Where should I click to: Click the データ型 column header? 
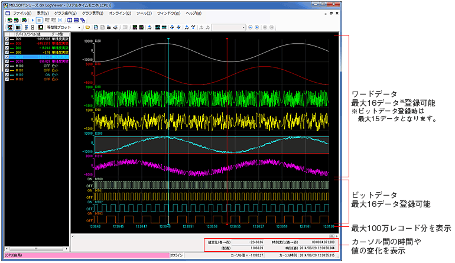point(58,35)
